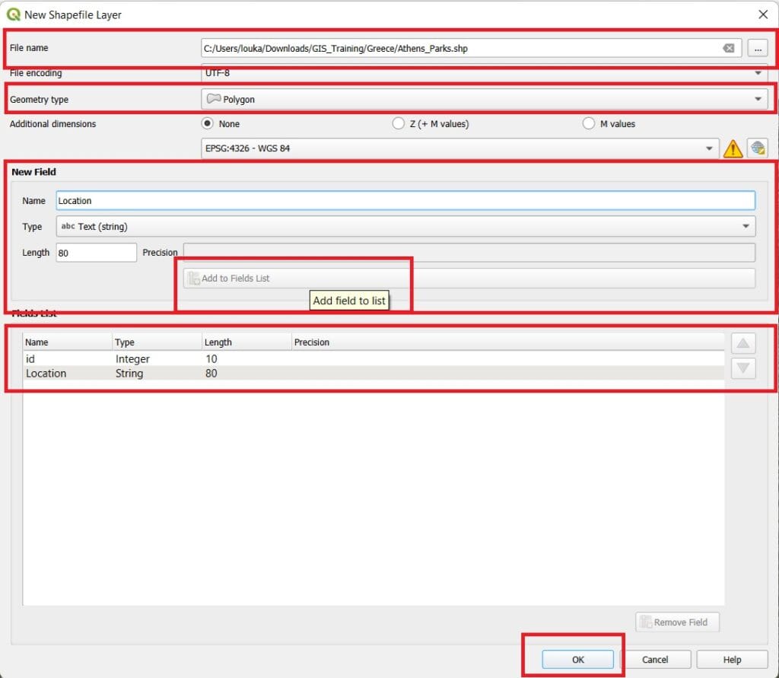
Task: Click the File name path input
Action: (x=471, y=48)
